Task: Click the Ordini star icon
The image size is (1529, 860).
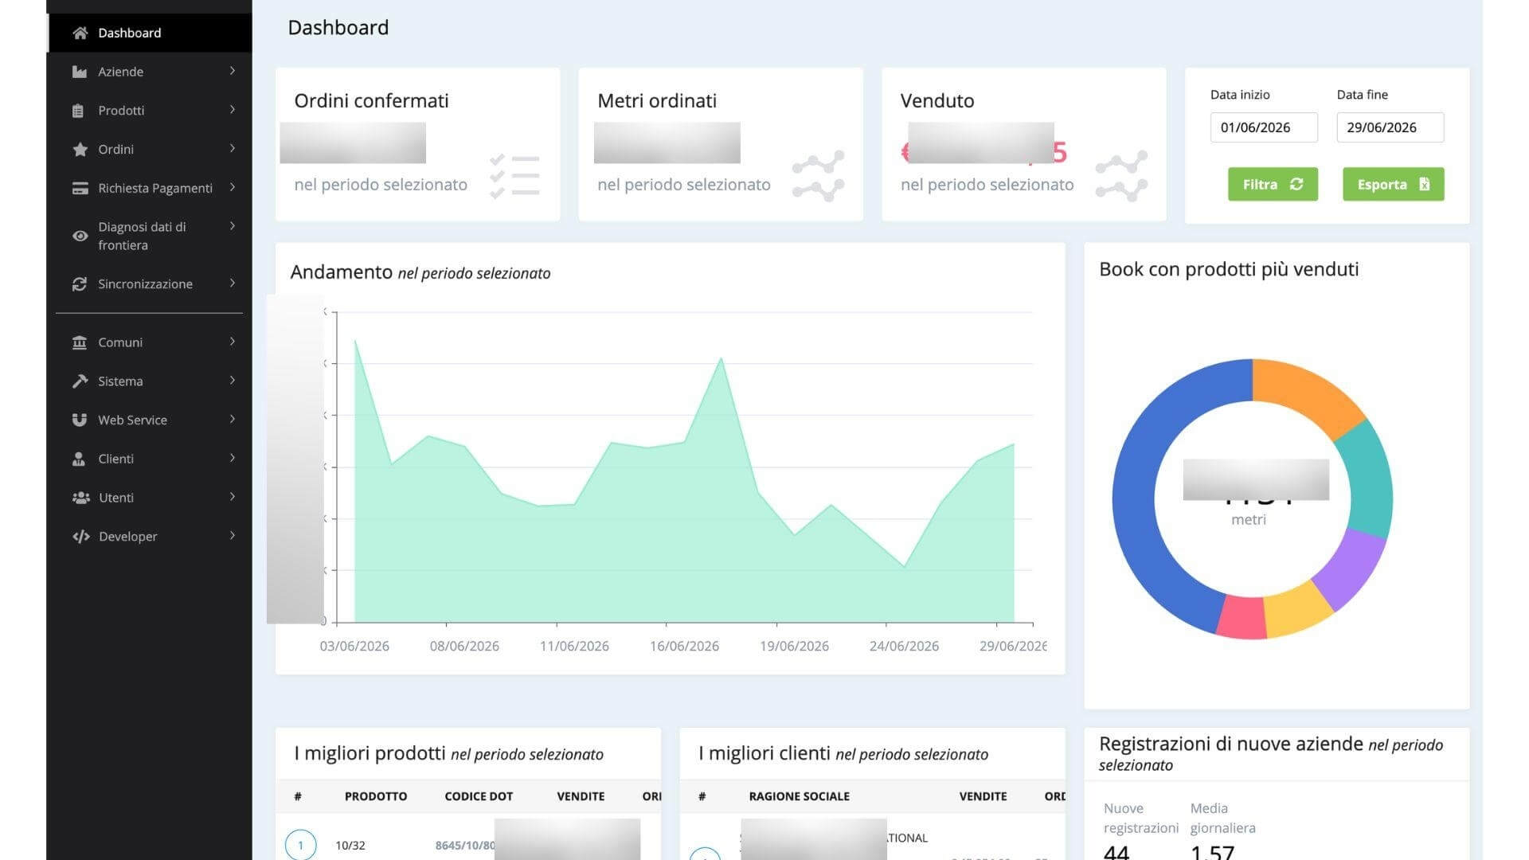Action: [x=80, y=149]
